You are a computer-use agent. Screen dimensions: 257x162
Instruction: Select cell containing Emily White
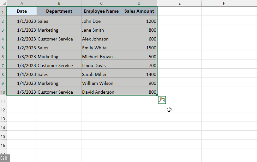101,48
